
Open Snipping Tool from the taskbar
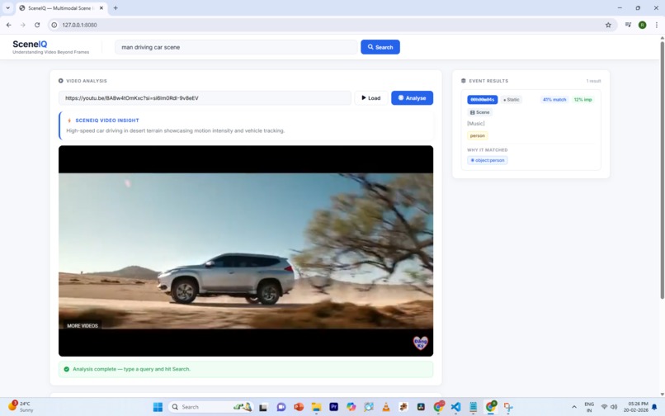(508, 407)
